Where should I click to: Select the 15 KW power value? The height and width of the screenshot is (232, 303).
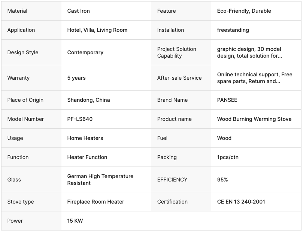coord(75,221)
